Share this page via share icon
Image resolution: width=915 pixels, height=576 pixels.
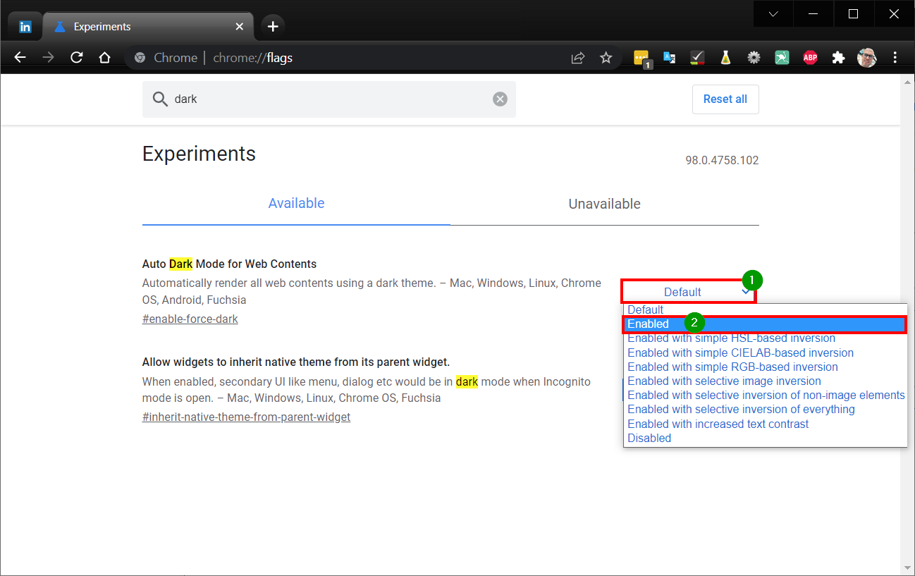(x=578, y=58)
